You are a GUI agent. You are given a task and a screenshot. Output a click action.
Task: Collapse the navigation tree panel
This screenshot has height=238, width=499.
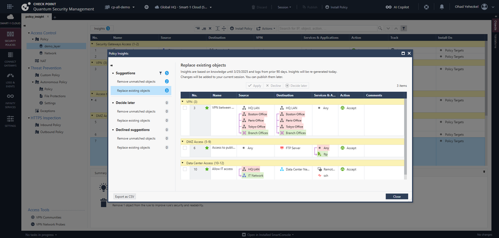pos(24,26)
